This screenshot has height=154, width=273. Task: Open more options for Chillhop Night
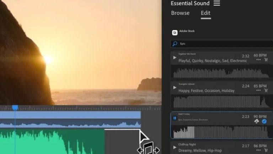(x=258, y=150)
